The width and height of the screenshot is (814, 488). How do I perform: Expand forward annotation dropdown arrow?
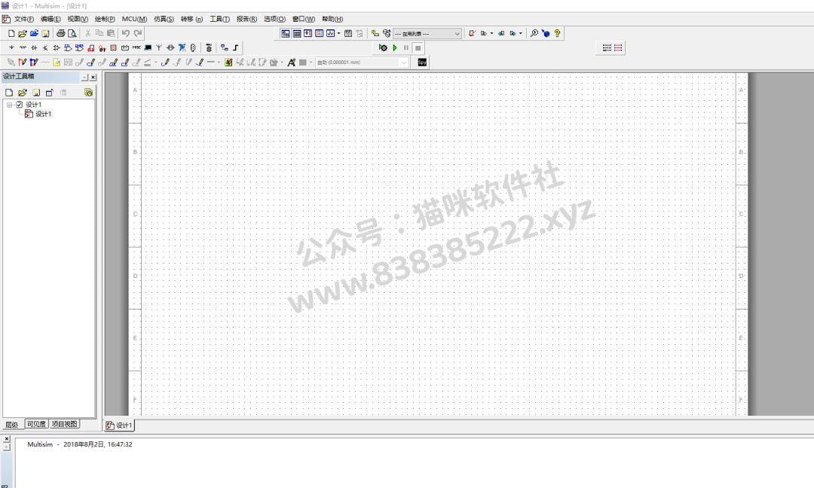tap(521, 33)
